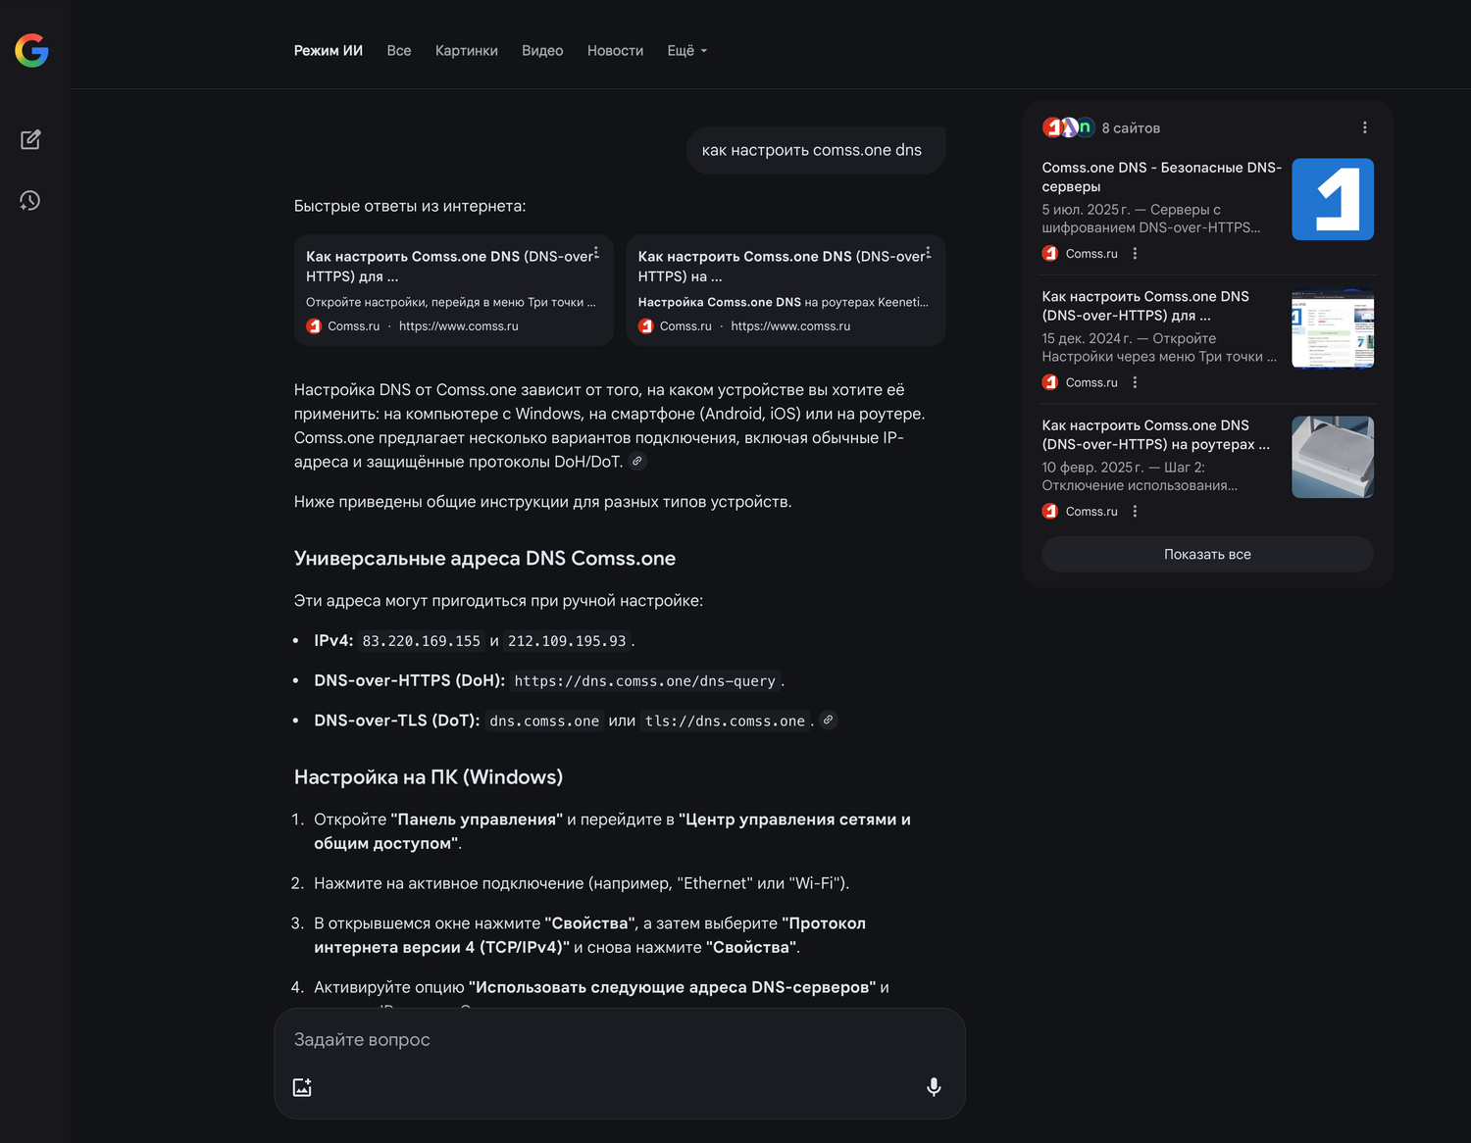Open options for Keenetic router answer card

pos(928,253)
